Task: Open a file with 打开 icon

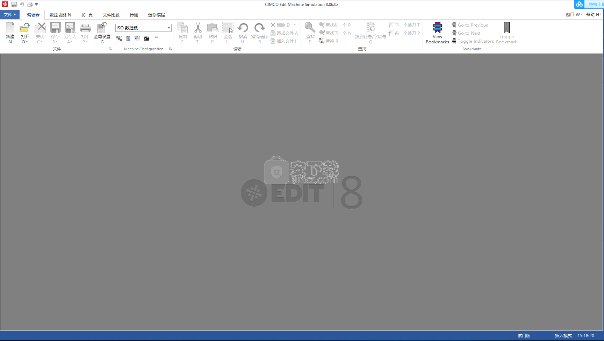Action: [x=25, y=28]
